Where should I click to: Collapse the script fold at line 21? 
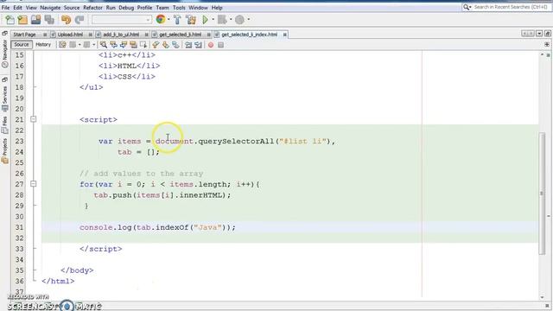[33, 119]
